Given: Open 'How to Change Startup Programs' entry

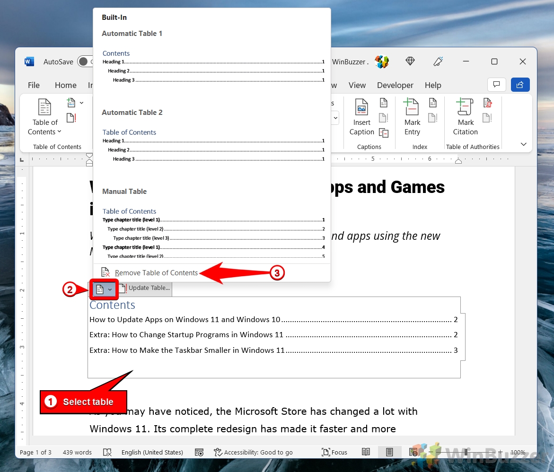Looking at the screenshot, I should (x=273, y=334).
